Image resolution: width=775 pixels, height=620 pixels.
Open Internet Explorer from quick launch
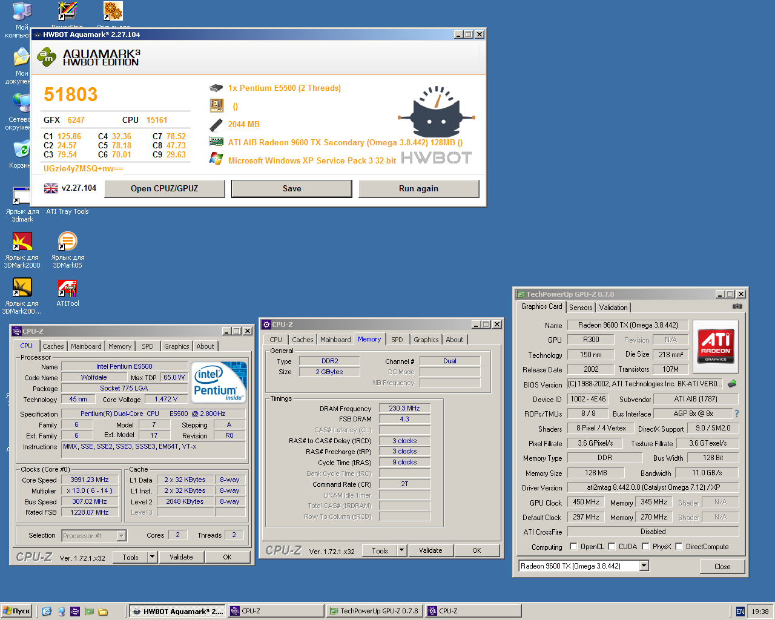47,611
